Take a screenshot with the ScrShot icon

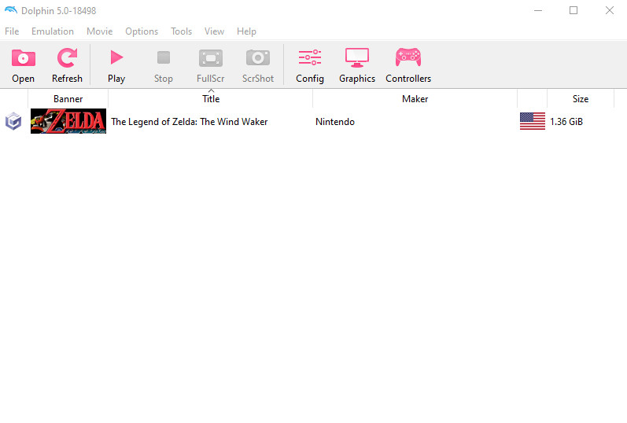tap(258, 58)
